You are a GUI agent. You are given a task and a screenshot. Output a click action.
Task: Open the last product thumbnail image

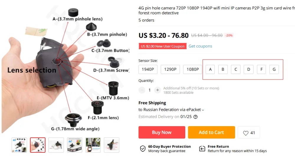[112, 145]
